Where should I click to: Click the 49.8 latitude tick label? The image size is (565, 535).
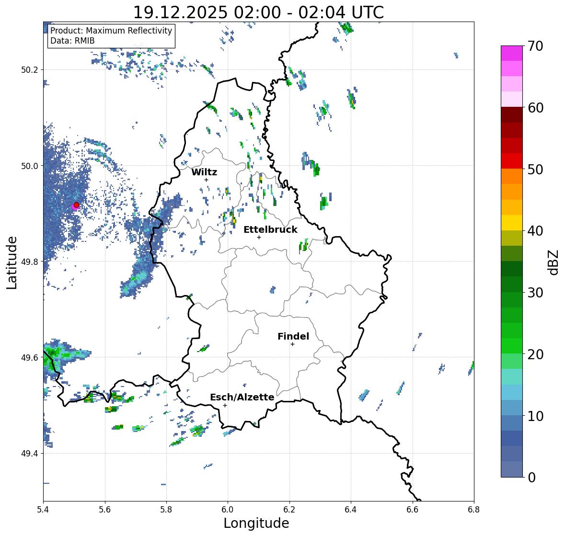click(x=30, y=262)
